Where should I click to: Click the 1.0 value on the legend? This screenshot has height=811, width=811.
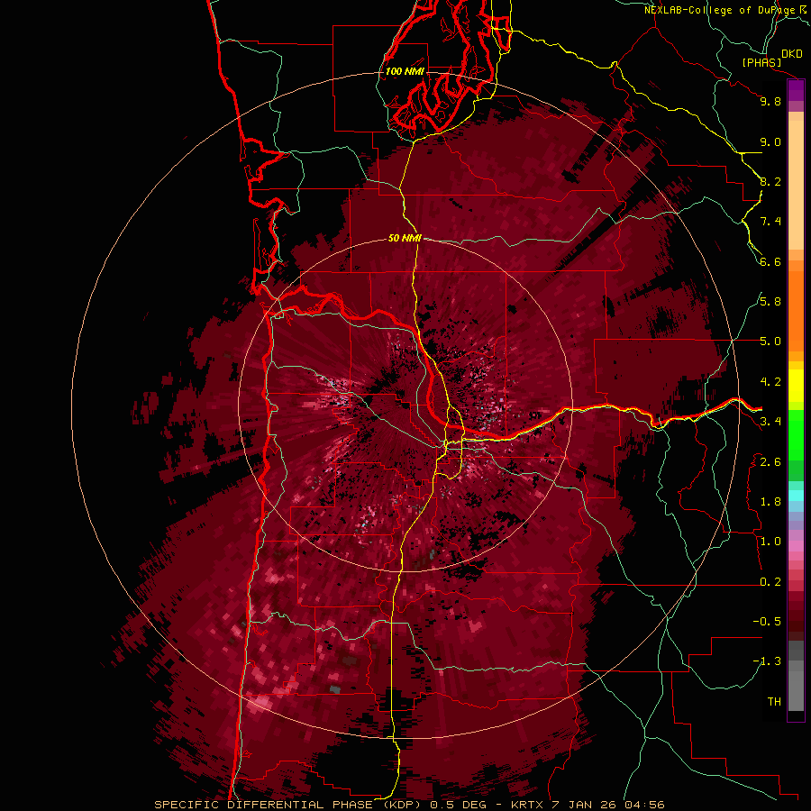click(x=770, y=541)
